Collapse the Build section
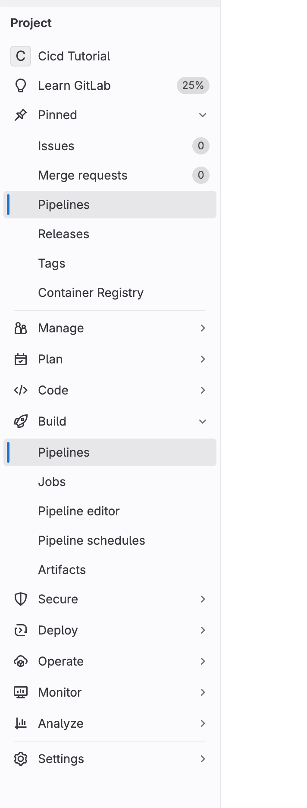The image size is (307, 808). coord(203,421)
